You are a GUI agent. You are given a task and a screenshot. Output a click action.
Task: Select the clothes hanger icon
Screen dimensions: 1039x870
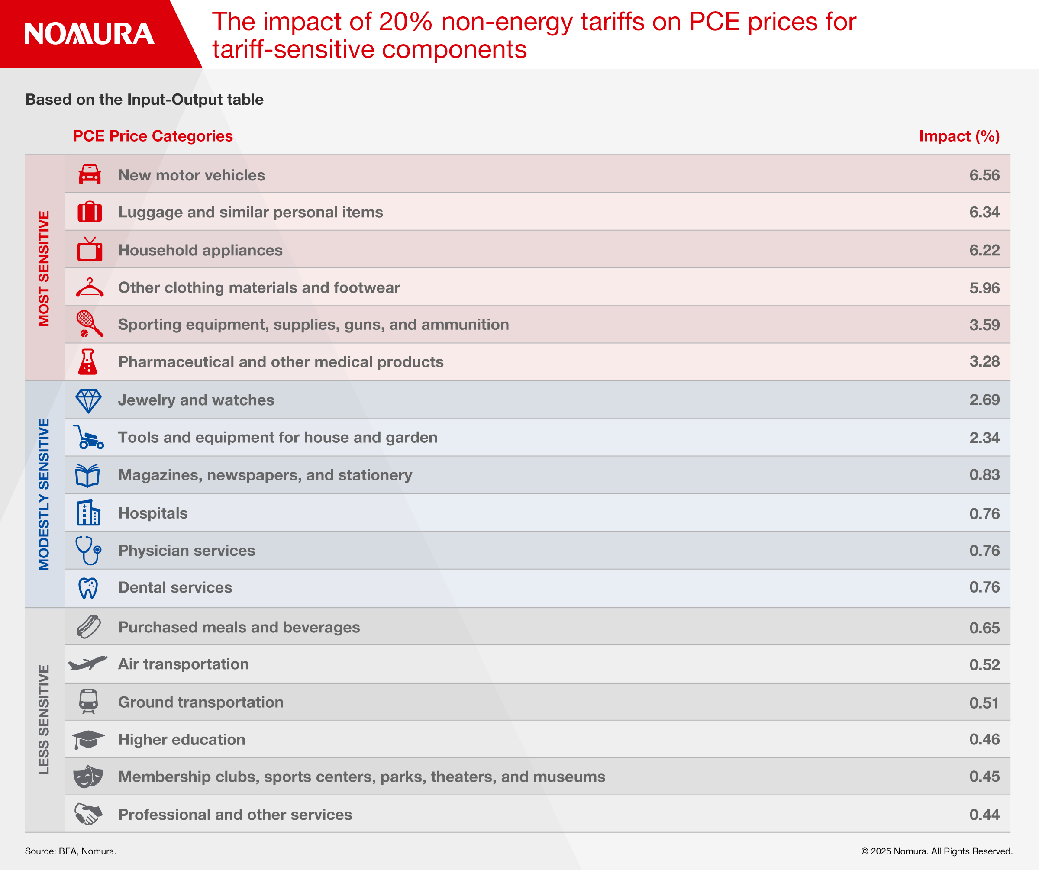(90, 287)
